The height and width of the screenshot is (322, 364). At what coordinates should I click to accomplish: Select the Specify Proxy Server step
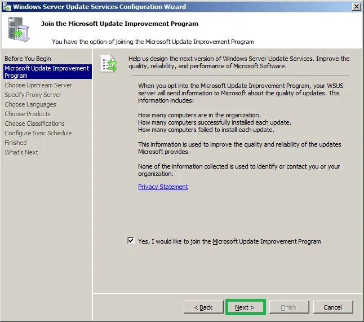pos(33,95)
